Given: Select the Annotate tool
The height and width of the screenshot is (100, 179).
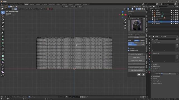Looking at the screenshot, I should [3, 33].
